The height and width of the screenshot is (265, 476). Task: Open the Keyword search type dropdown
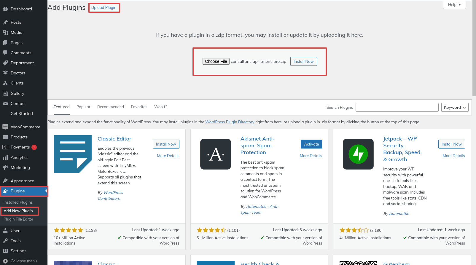[455, 107]
